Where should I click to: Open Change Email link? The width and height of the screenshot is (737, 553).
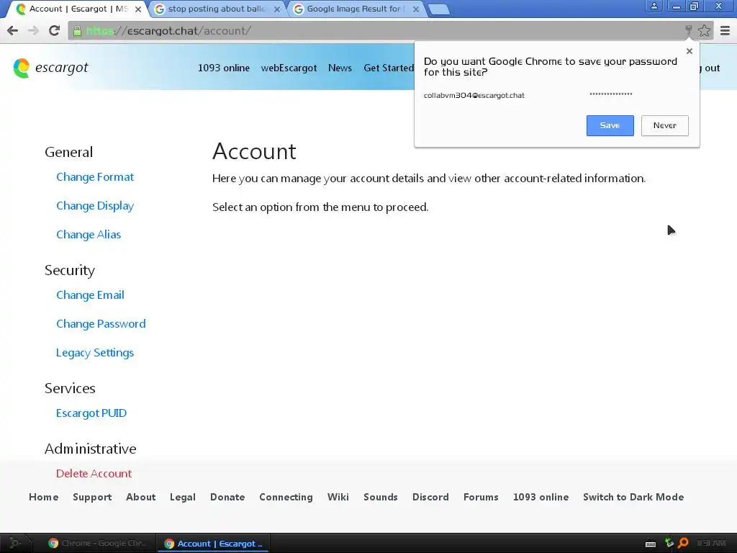90,295
